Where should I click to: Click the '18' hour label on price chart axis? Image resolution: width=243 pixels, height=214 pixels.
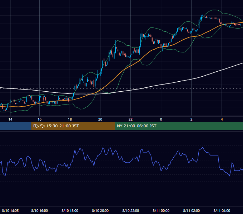[70, 119]
